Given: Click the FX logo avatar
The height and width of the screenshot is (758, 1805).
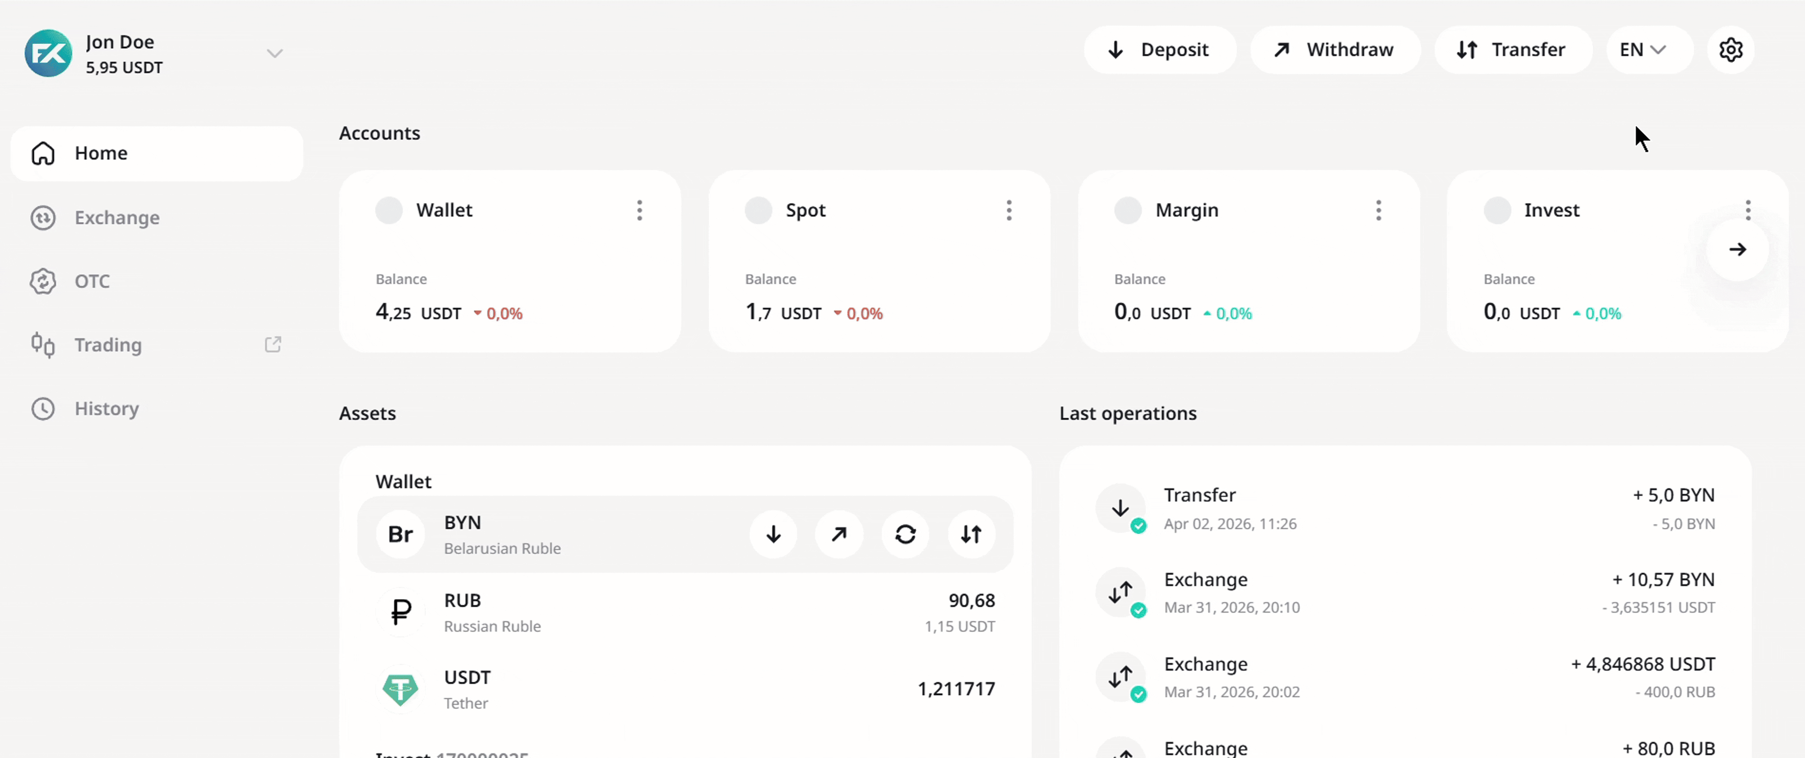Looking at the screenshot, I should 48,53.
